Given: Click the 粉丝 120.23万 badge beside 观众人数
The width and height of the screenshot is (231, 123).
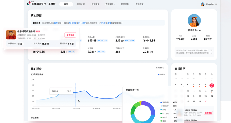Looking at the screenshot, I should click(102, 40).
